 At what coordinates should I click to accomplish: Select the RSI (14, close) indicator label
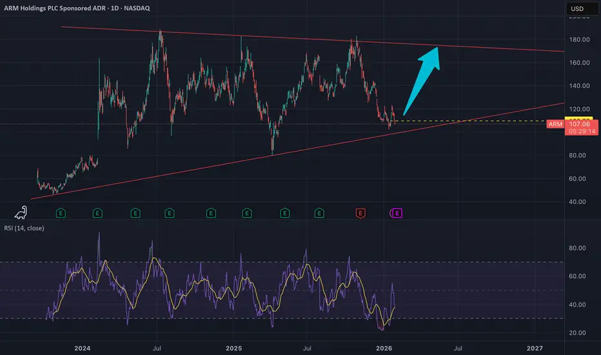click(24, 228)
